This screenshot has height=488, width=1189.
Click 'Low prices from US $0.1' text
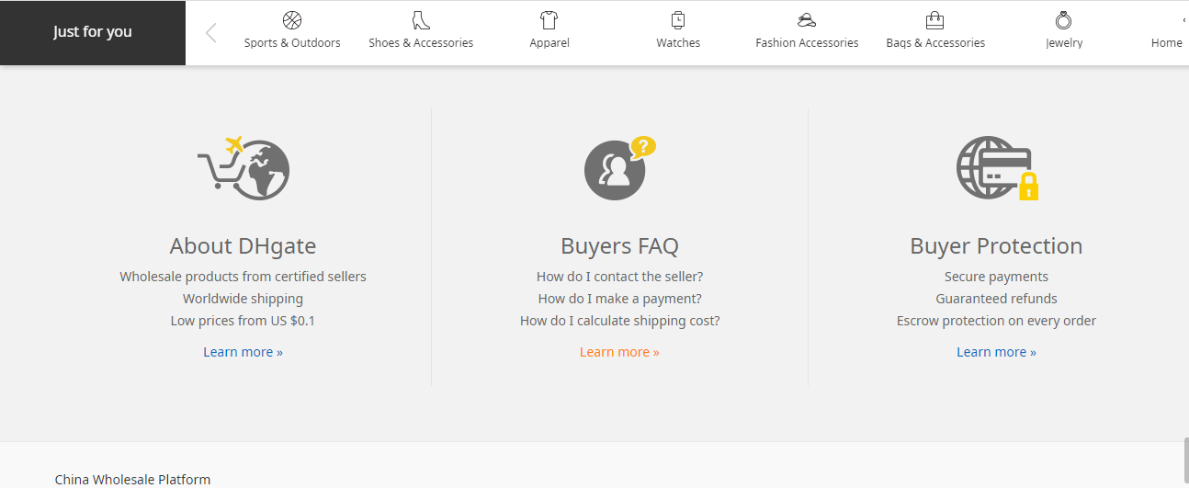(x=243, y=321)
